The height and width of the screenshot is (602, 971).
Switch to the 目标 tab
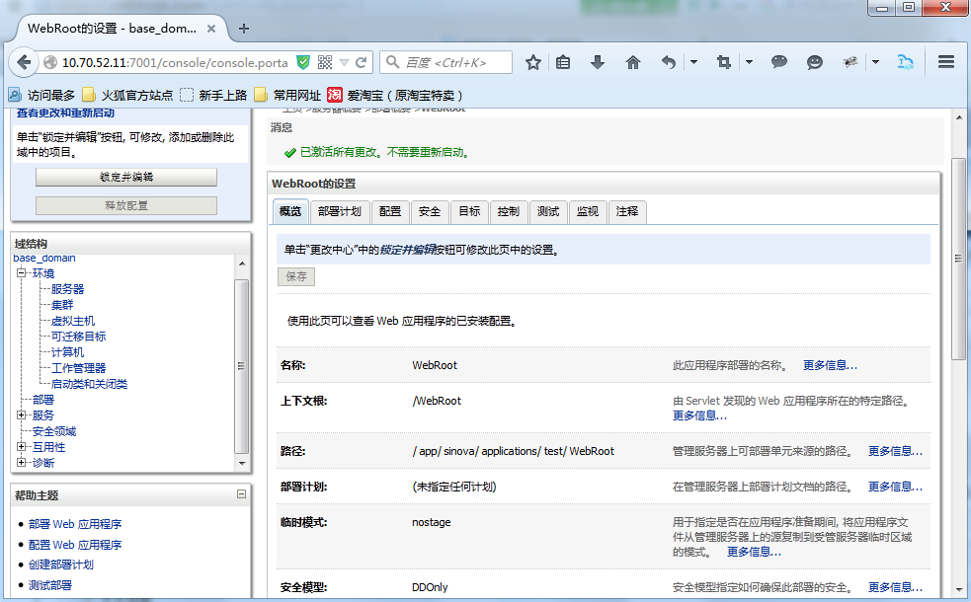coord(469,211)
